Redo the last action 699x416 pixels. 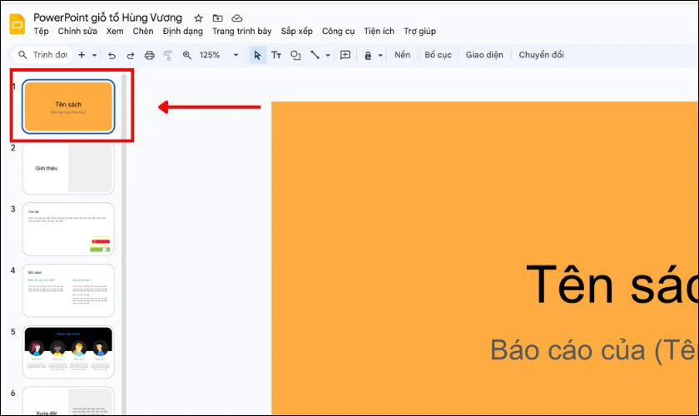131,55
